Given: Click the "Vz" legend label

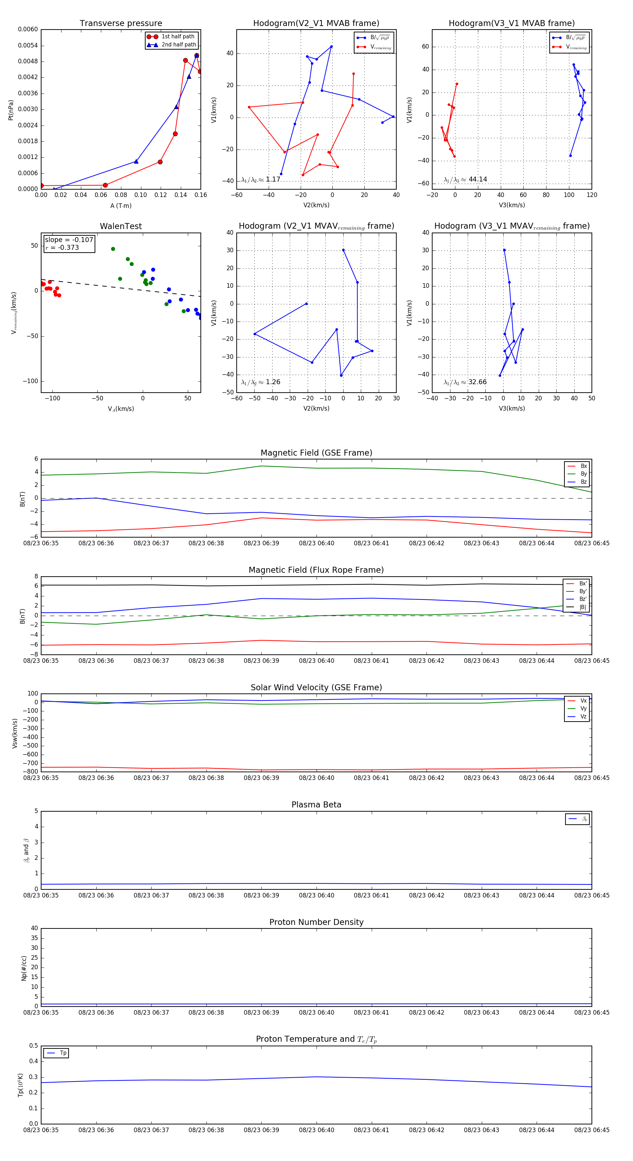Looking at the screenshot, I should [583, 716].
